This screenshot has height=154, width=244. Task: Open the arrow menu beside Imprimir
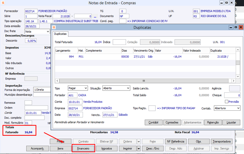click(x=139, y=149)
